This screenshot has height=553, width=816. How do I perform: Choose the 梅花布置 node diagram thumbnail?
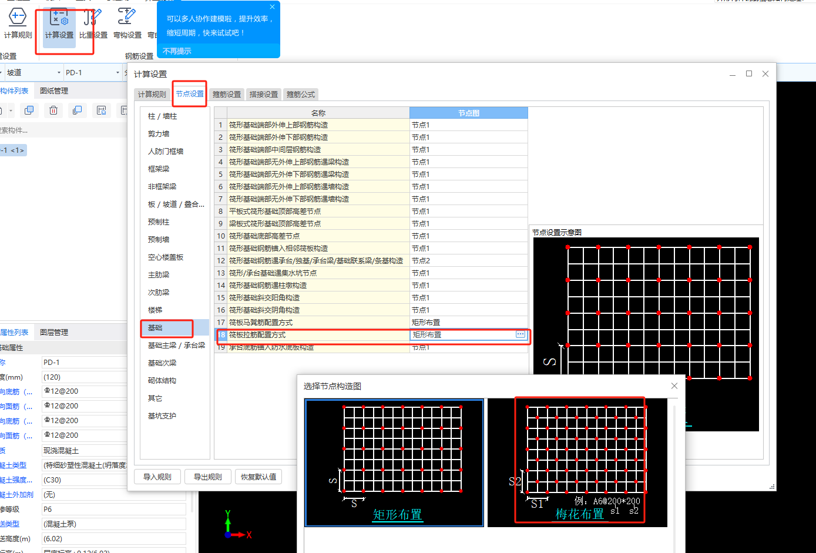point(577,462)
